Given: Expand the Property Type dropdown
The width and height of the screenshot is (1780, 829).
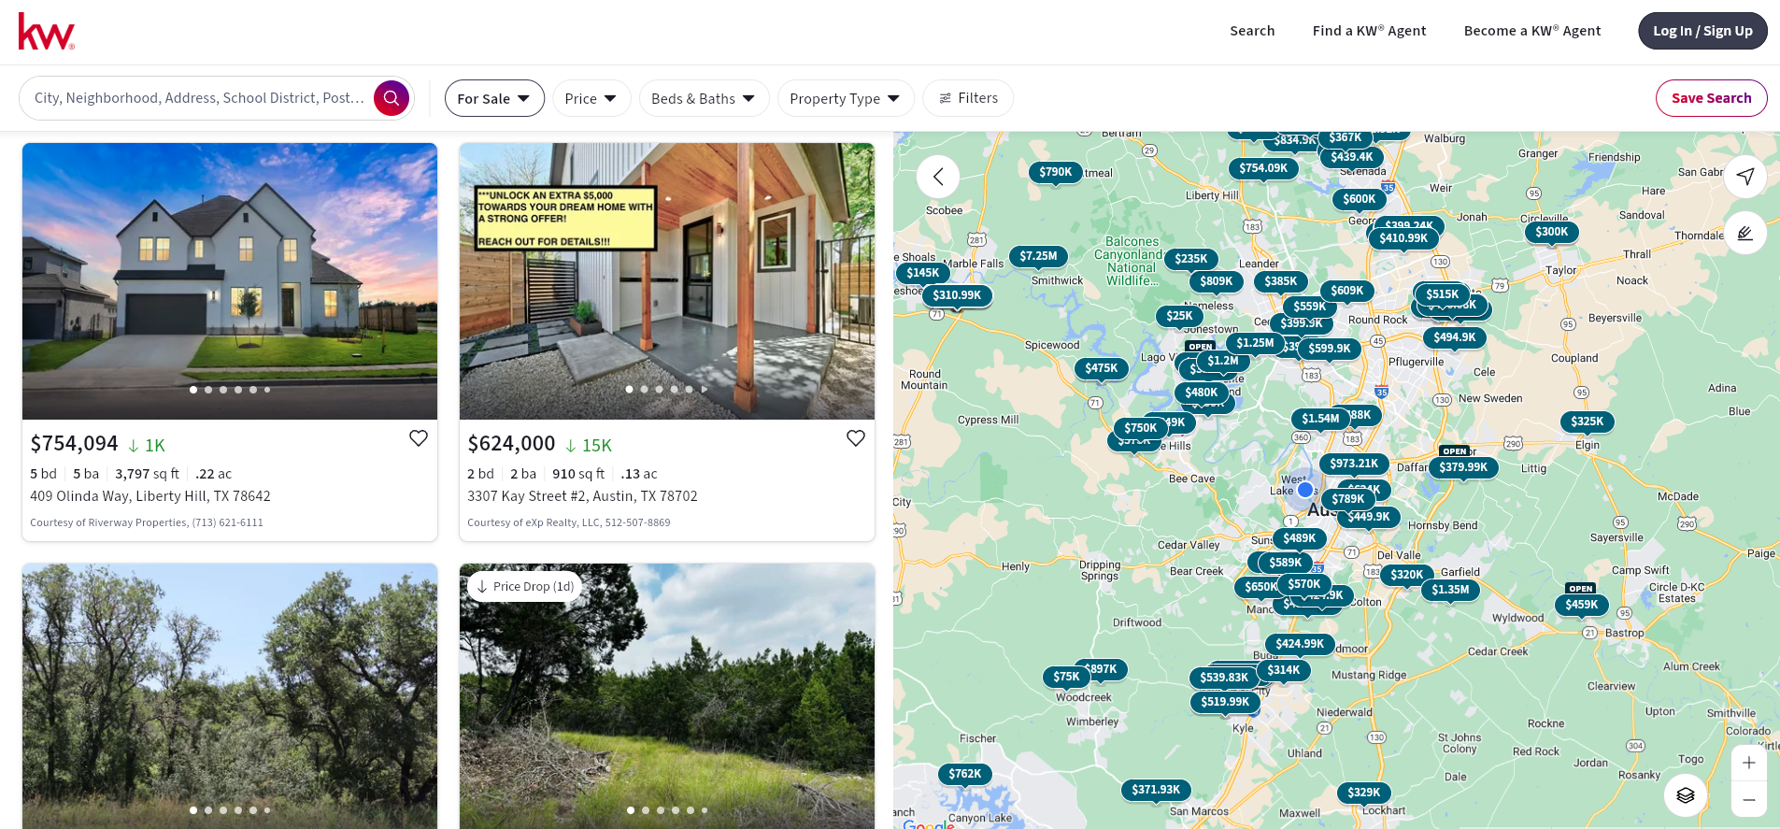Looking at the screenshot, I should (845, 98).
